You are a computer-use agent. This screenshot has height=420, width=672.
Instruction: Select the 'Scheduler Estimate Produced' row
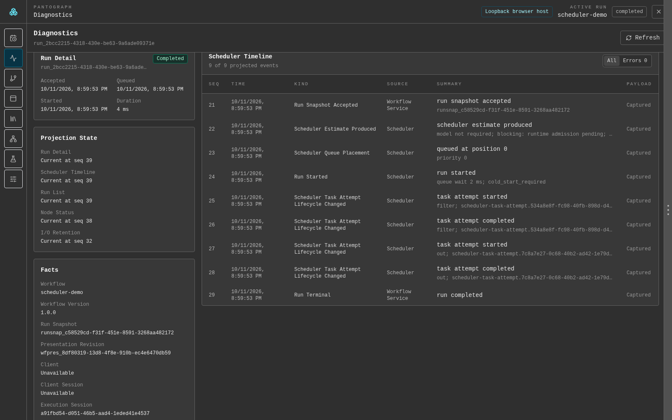coord(430,129)
